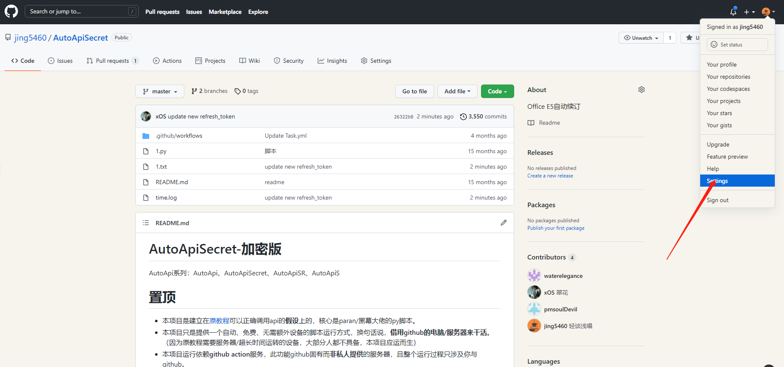Select Your codespaces menu item

(x=737, y=89)
